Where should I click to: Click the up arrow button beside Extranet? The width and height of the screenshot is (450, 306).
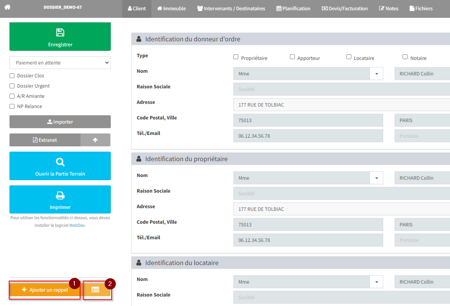click(95, 140)
